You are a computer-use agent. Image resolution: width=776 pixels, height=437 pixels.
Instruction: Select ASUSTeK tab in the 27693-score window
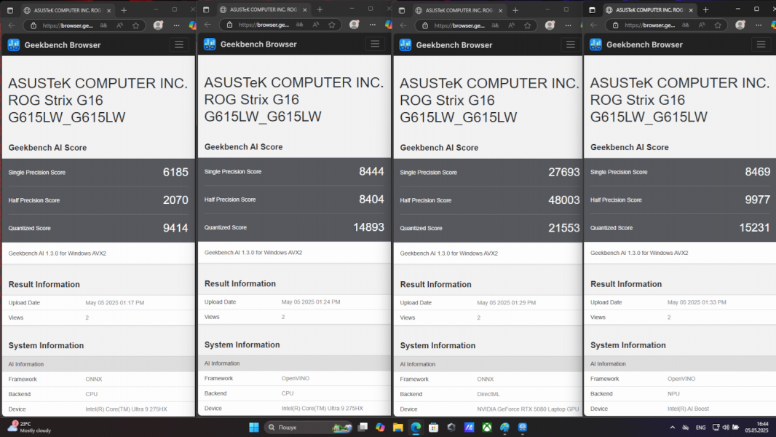click(x=459, y=10)
